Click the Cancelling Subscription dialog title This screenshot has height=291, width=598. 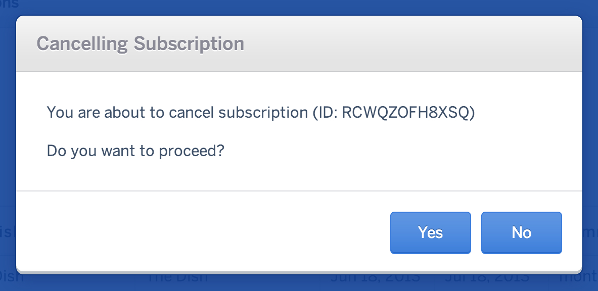(140, 44)
